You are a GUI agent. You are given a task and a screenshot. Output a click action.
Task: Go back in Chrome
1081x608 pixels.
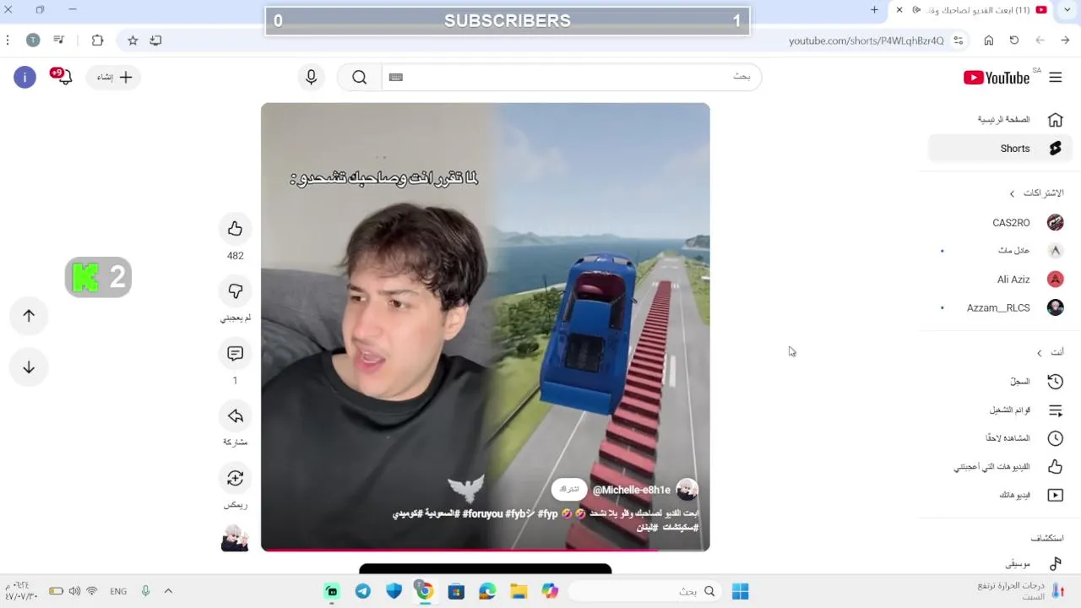(x=1066, y=41)
